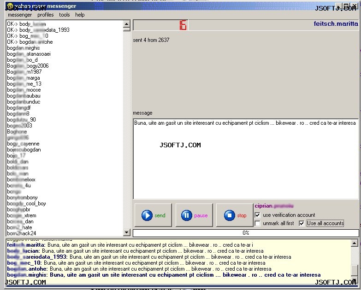361x290 pixels.
Task: Select contact ending in bogdan near boj
Action: click(24, 150)
